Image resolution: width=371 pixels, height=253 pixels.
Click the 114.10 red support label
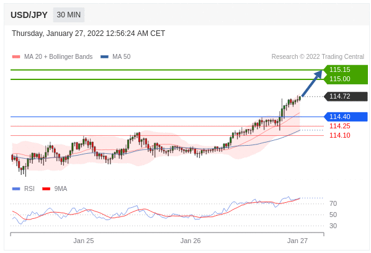(x=340, y=135)
